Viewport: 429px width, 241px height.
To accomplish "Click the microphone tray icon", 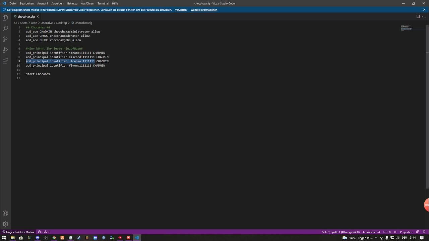I will click(387, 238).
